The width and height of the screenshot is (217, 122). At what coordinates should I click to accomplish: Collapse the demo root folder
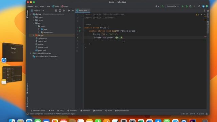pyautogui.click(x=31, y=14)
